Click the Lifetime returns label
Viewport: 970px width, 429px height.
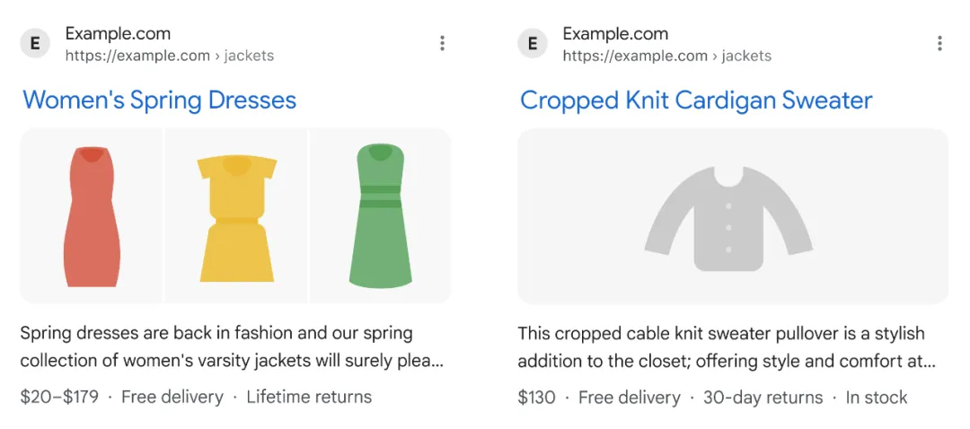click(x=309, y=397)
